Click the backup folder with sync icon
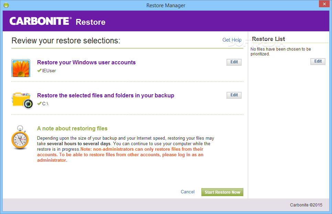 click(x=22, y=100)
